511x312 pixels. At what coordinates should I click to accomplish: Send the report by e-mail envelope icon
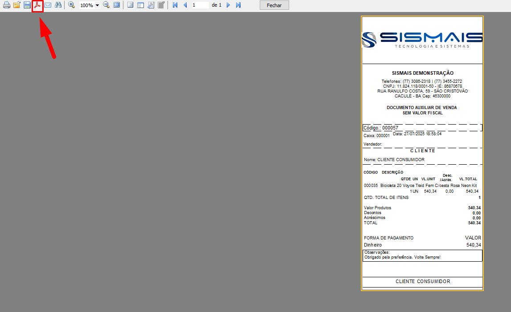coord(47,5)
